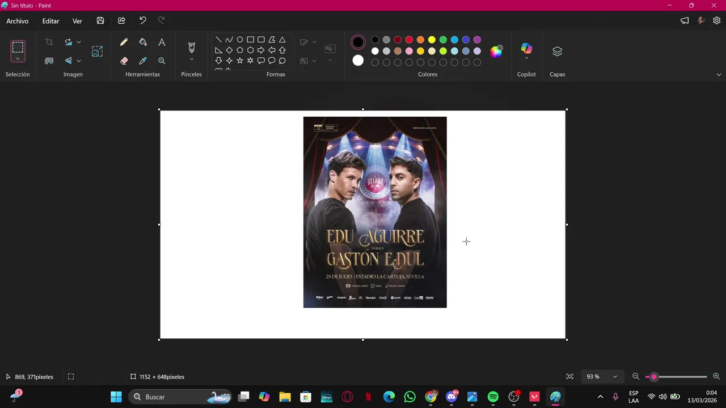Click the Save icon

pos(100,21)
